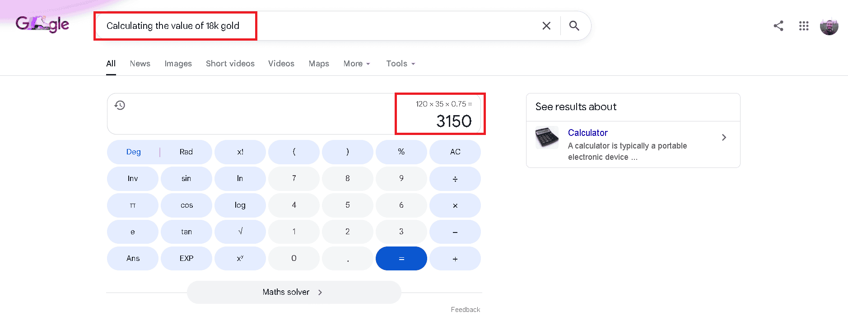The width and height of the screenshot is (848, 330).
Task: Toggle the Inv inverse functions key
Action: point(133,178)
